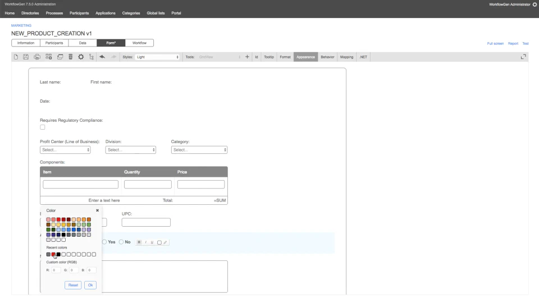Open the Tools GridView dropdown
Screen dimensions: 539x303
pos(220,57)
